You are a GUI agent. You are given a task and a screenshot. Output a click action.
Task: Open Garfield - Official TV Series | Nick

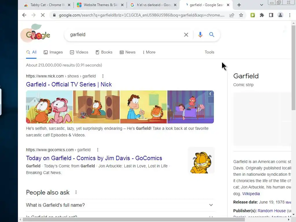[69, 84]
